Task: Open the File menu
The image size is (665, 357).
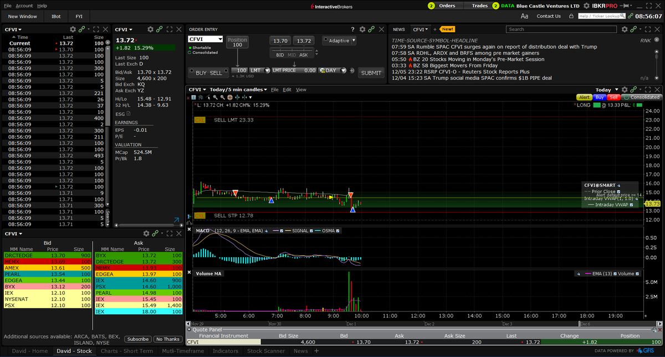Action: pos(7,6)
